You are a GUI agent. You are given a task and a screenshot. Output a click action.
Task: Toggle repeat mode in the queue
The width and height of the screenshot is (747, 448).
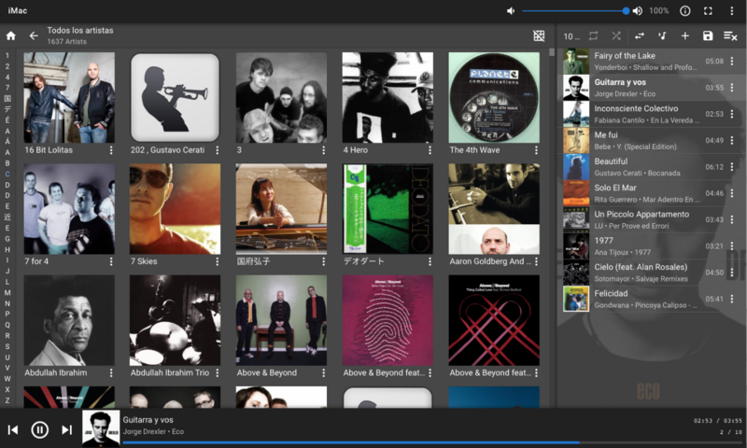pos(593,35)
